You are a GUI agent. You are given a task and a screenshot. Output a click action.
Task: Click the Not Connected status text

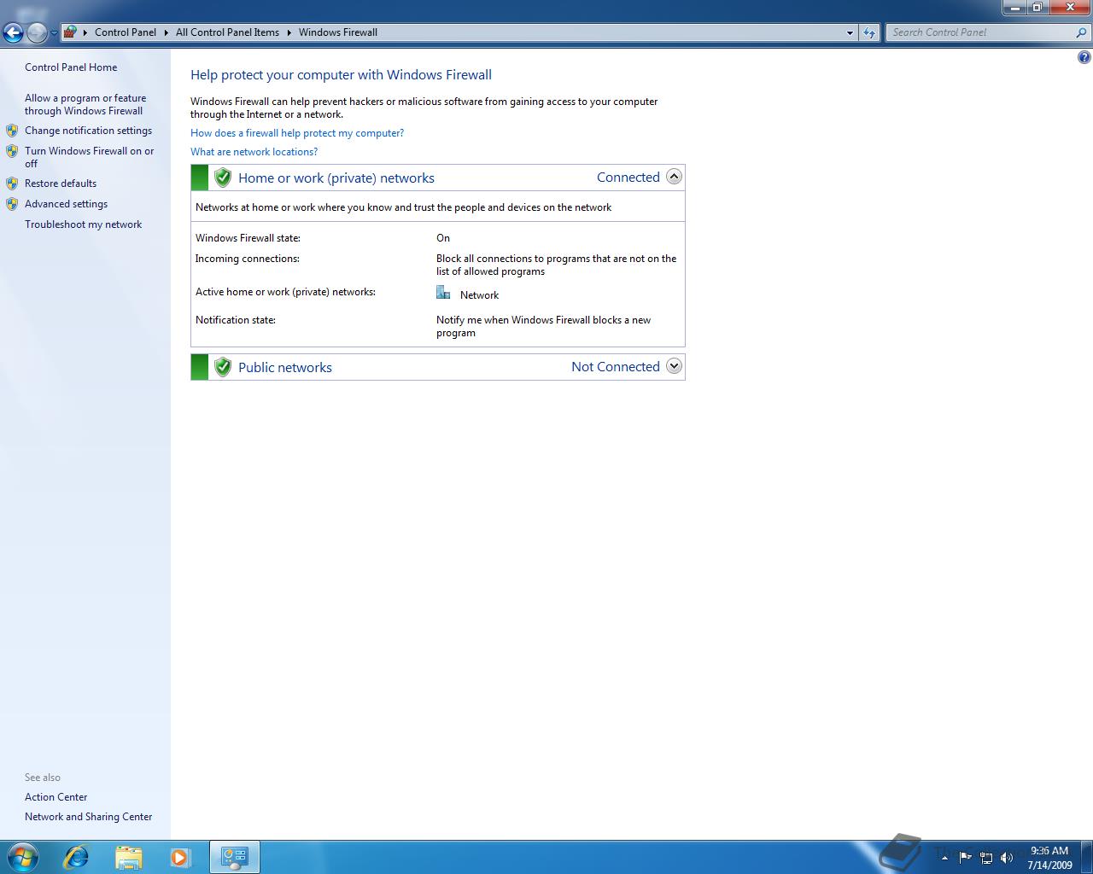[616, 367]
